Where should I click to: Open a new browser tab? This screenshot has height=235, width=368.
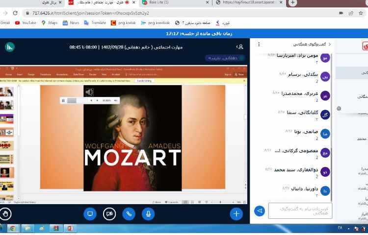click(x=292, y=2)
